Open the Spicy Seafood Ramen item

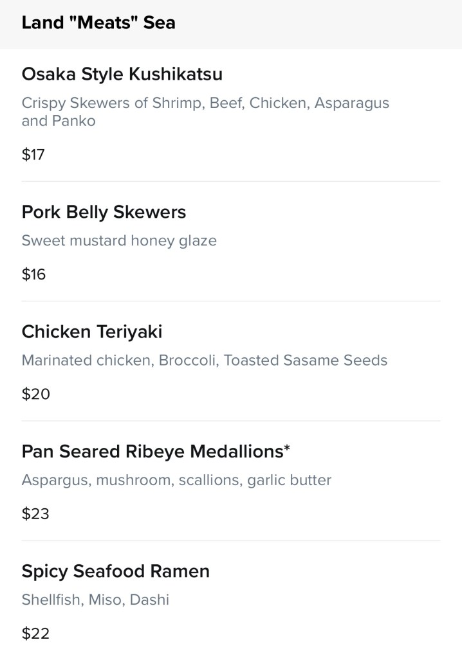[115, 571]
